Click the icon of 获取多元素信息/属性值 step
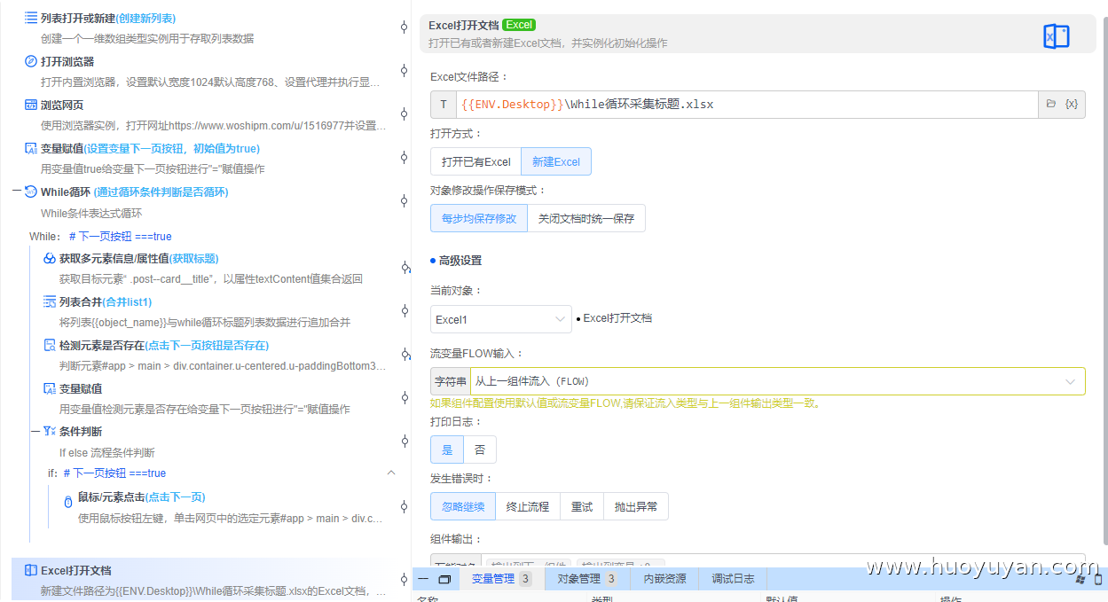This screenshot has width=1108, height=602. [50, 258]
